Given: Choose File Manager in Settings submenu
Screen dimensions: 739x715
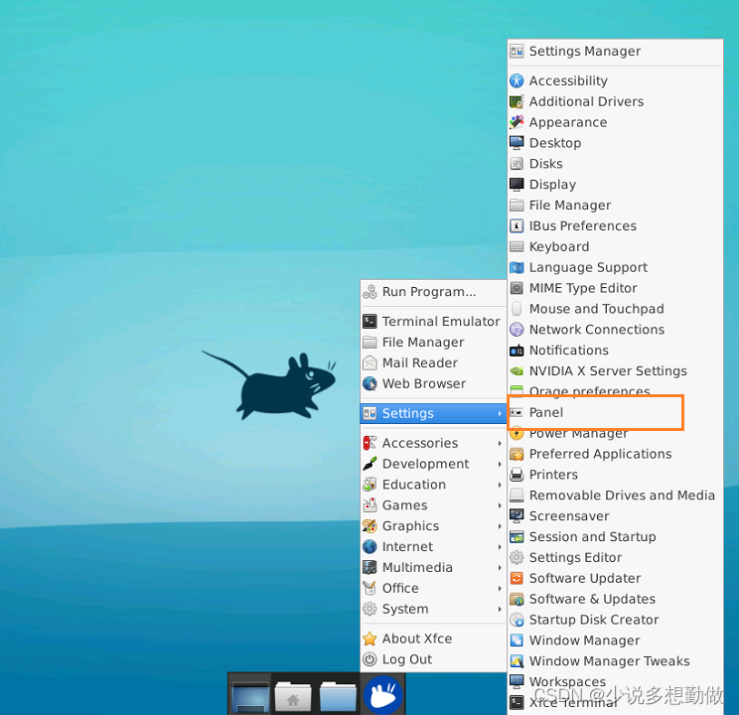Looking at the screenshot, I should point(615,206).
